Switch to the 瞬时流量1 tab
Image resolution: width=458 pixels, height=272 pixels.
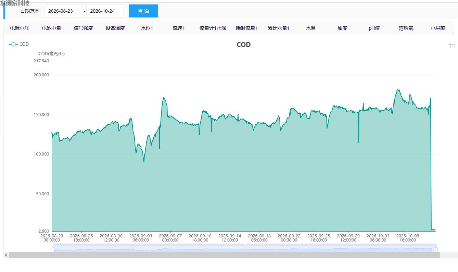247,28
